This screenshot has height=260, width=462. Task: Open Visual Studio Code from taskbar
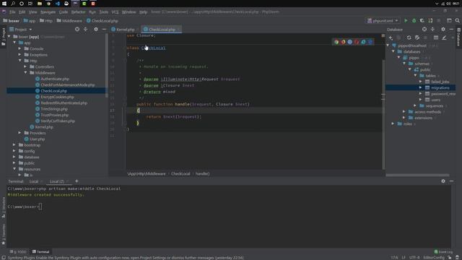tap(58, 4)
